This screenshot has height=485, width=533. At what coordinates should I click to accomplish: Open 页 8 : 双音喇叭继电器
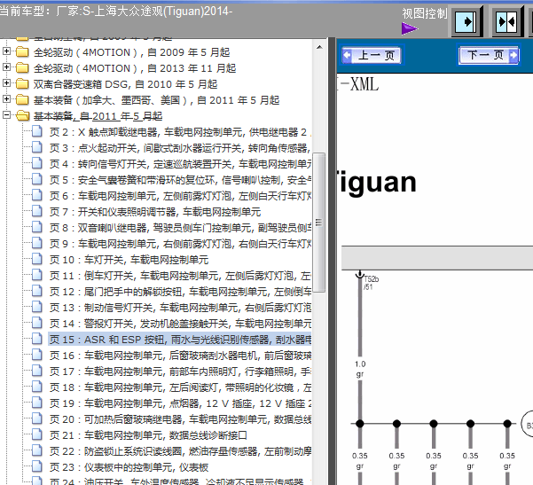180,228
